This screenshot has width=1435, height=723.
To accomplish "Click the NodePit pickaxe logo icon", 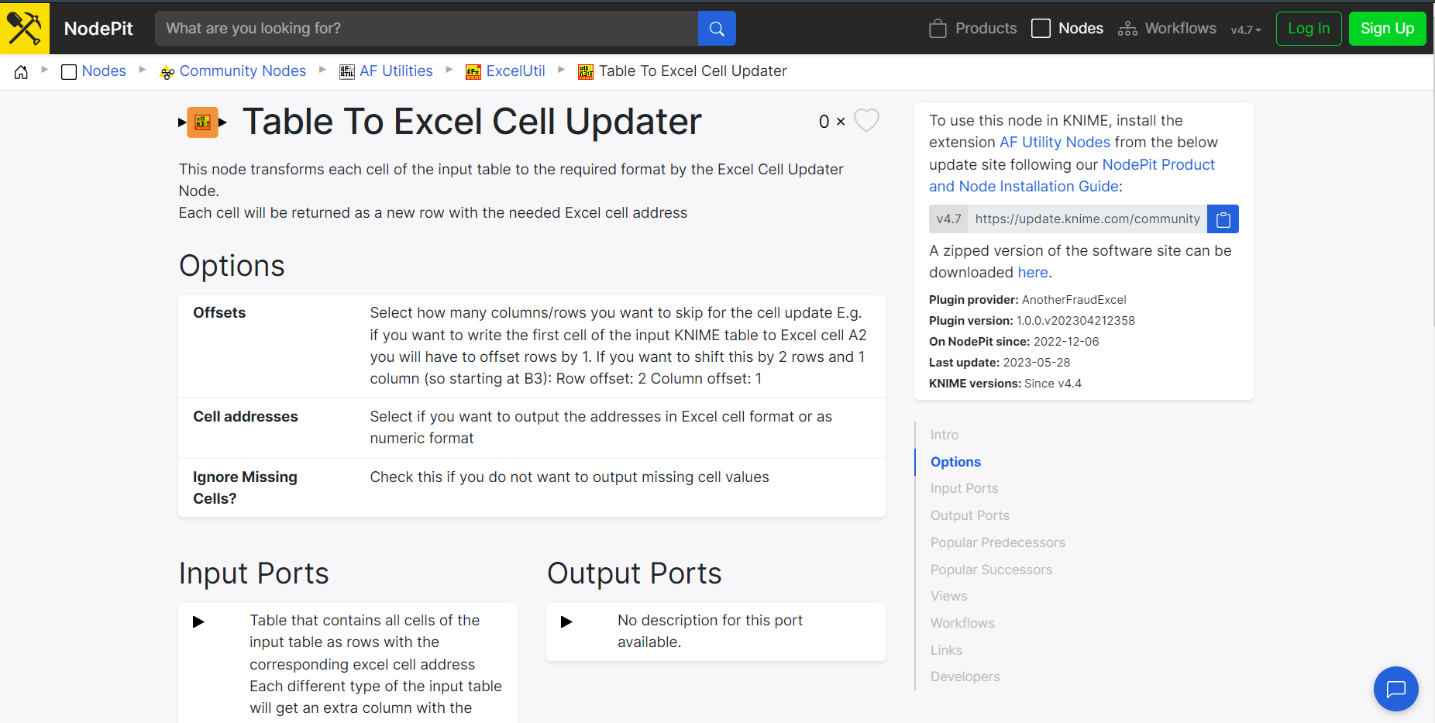I will (x=25, y=28).
